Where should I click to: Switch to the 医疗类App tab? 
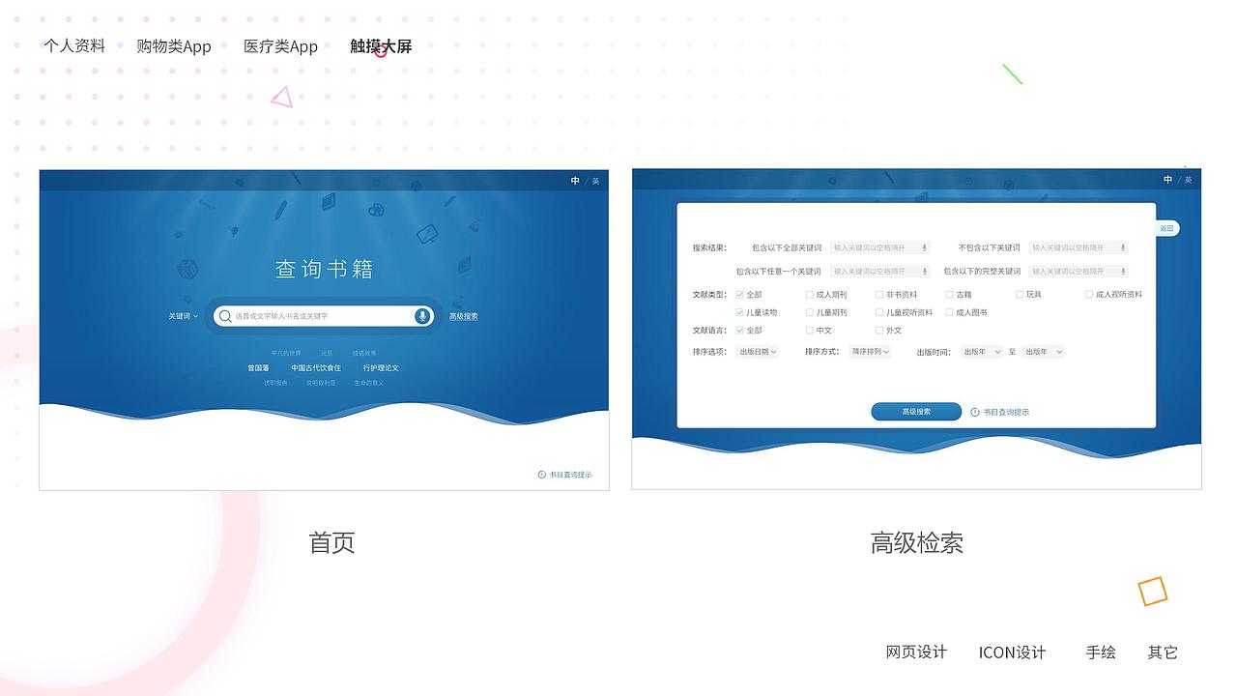(x=281, y=45)
